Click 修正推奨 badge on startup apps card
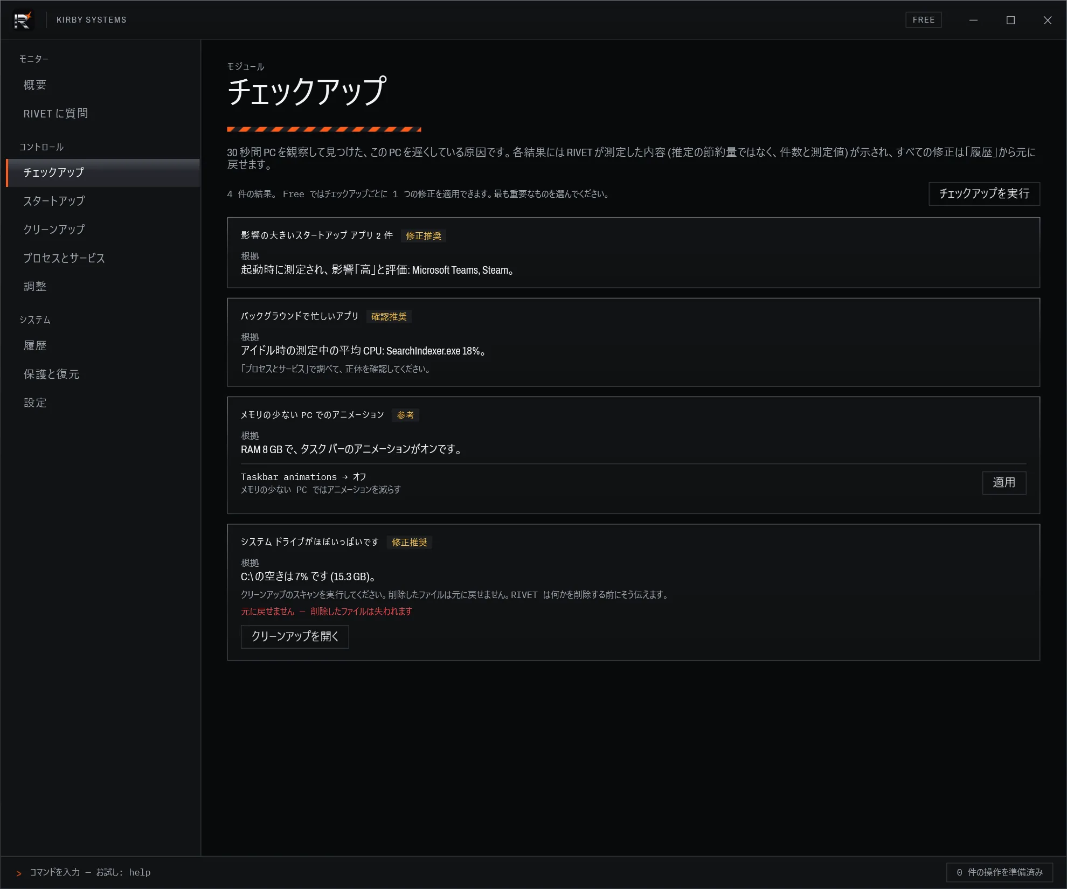The width and height of the screenshot is (1067, 889). coord(424,236)
